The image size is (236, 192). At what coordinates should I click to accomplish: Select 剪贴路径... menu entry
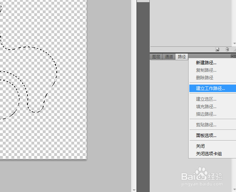(212, 125)
